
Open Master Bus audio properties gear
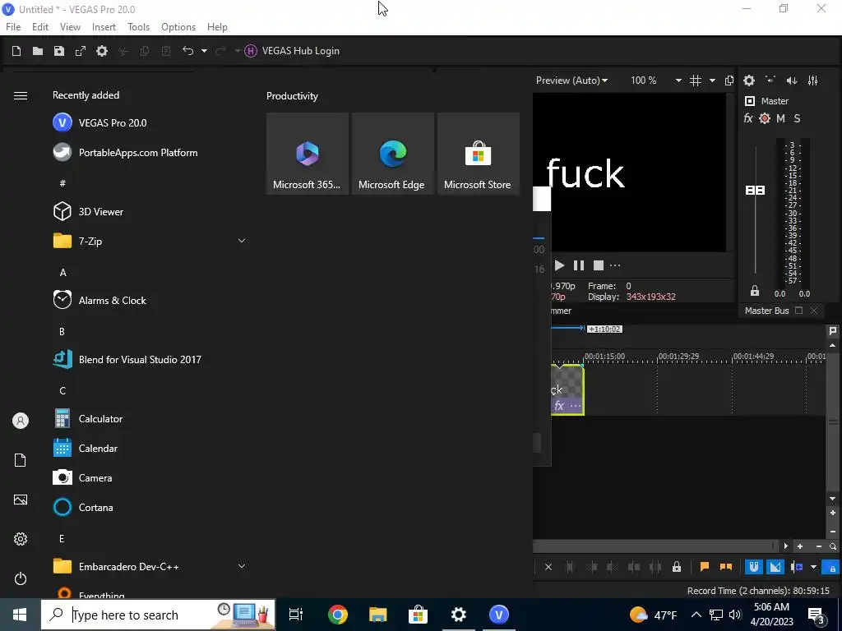(749, 81)
